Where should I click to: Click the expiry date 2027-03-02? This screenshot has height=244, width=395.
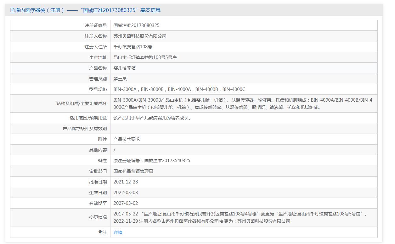pyautogui.click(x=126, y=203)
